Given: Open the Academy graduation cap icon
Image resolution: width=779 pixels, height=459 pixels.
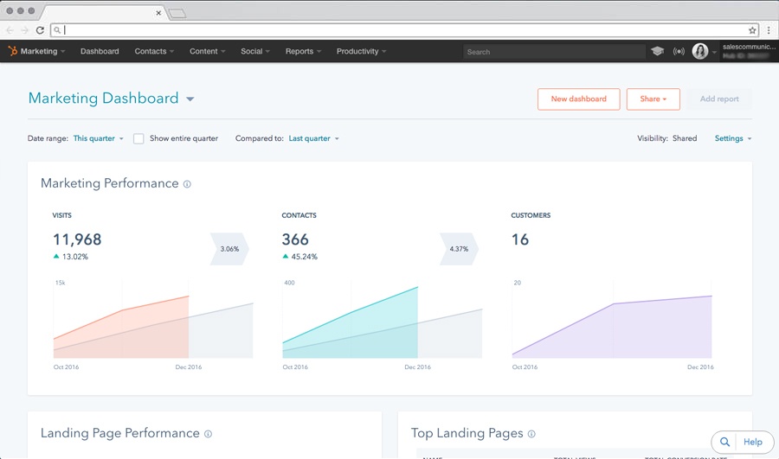Looking at the screenshot, I should click(657, 51).
